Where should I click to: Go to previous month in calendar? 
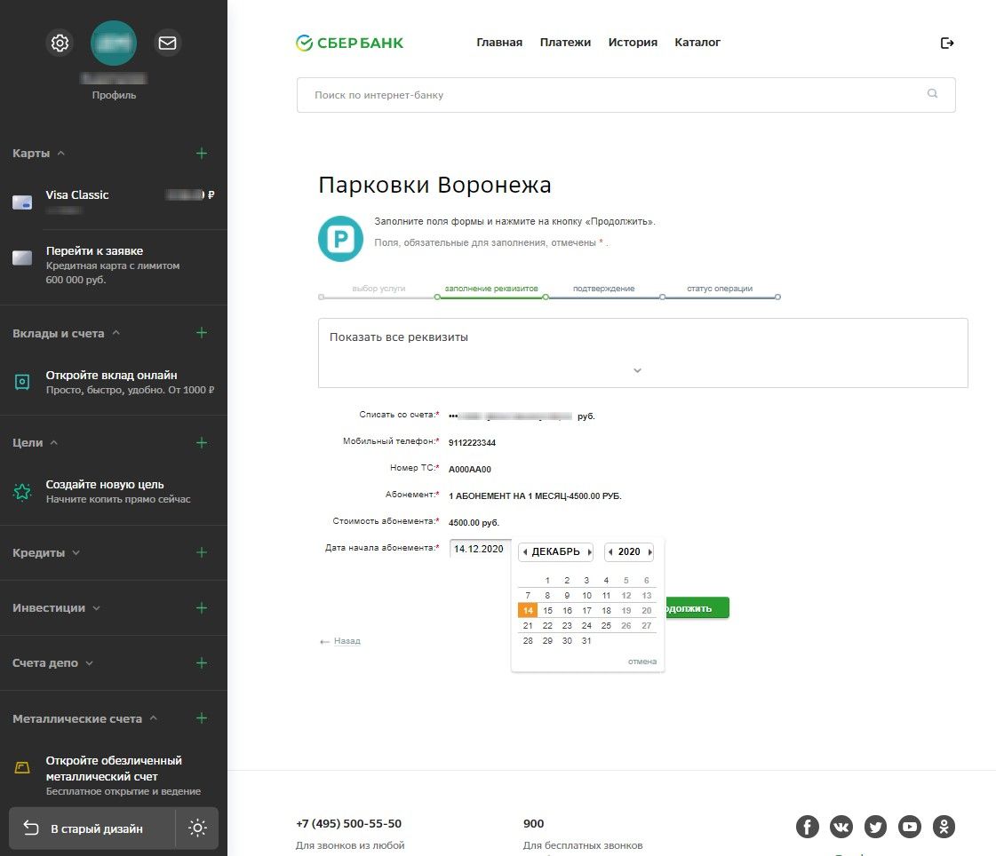(x=525, y=551)
